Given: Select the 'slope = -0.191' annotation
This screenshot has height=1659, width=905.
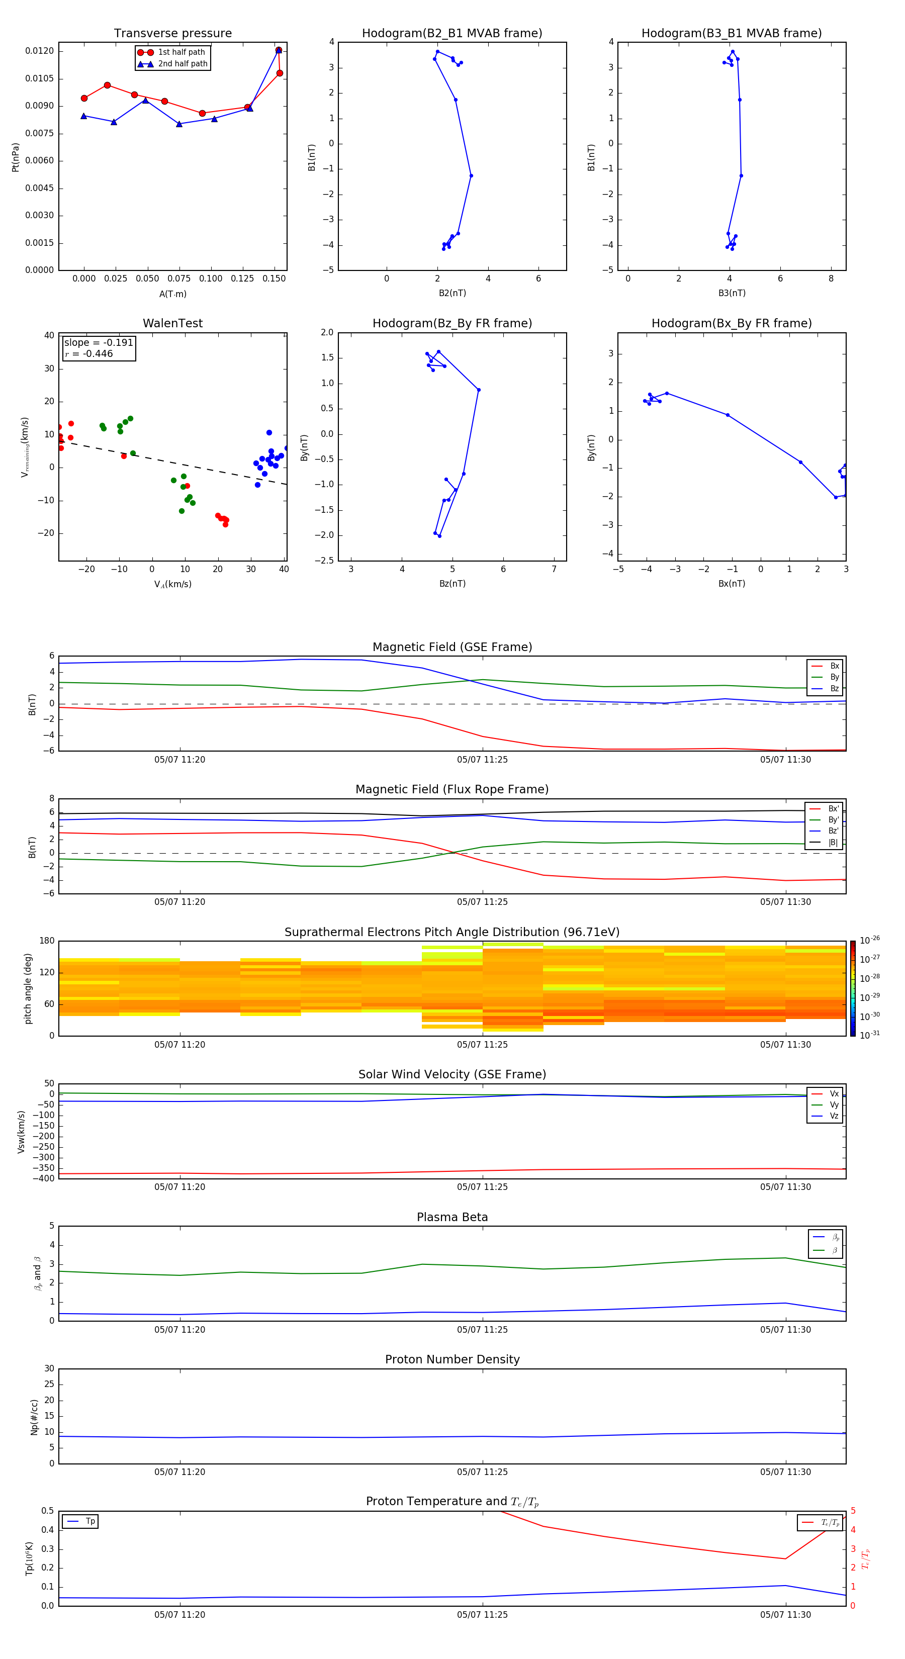Looking at the screenshot, I should click(99, 343).
